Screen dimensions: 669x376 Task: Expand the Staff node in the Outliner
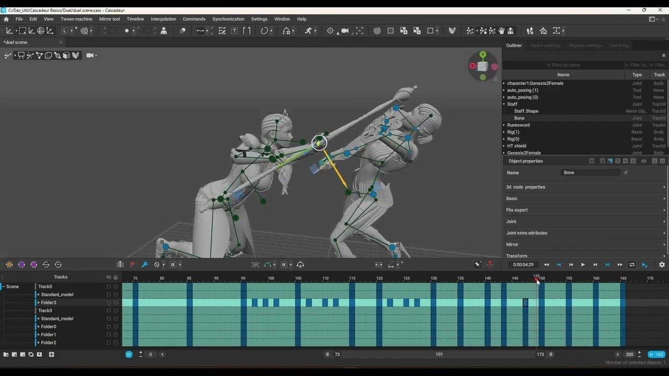[x=504, y=104]
